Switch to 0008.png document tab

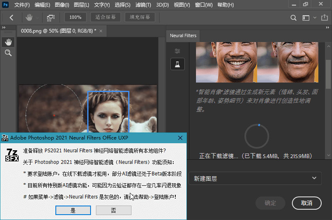[x=58, y=31]
